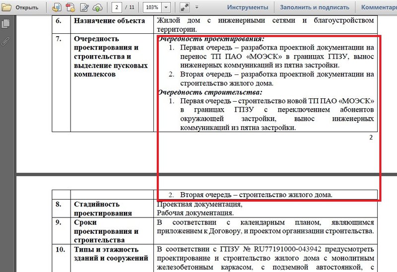
Task: Open the Заполнить и подписать panel
Action: (315, 7)
